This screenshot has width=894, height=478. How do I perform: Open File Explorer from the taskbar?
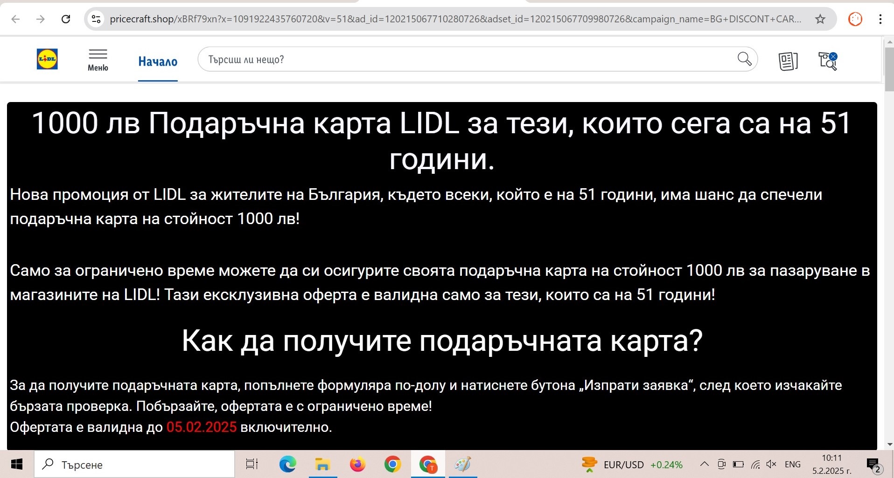(322, 464)
